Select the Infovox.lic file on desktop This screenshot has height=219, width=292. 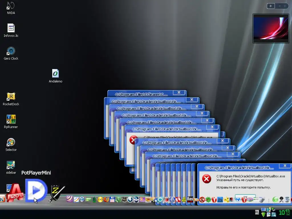(x=11, y=30)
